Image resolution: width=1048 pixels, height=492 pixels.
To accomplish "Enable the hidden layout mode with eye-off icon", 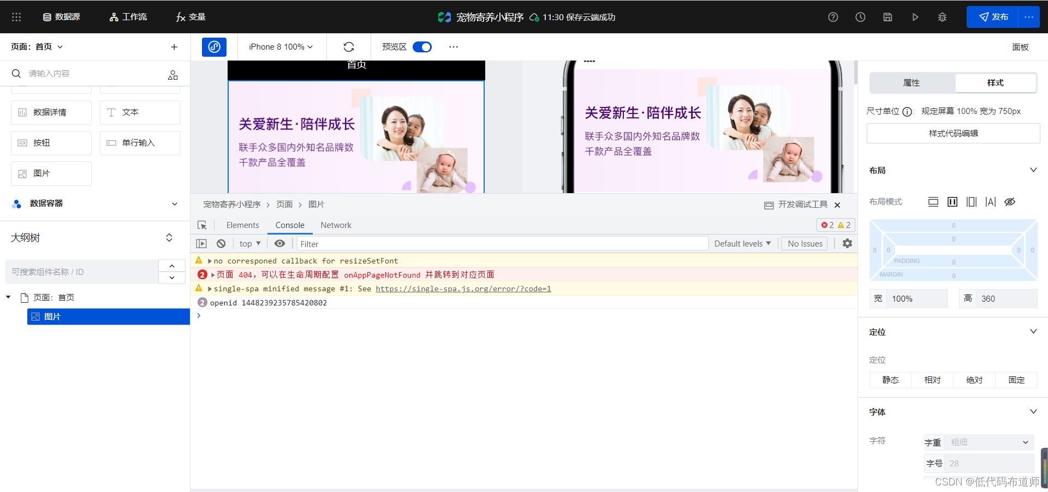I will [1009, 202].
